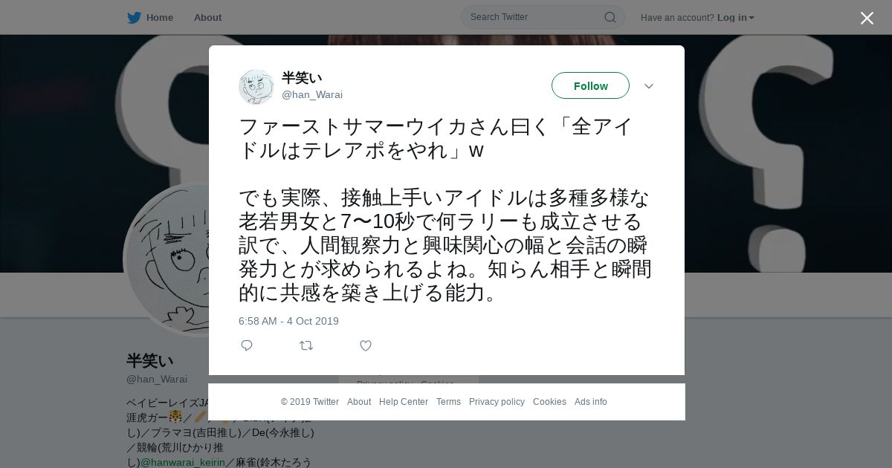892x468 pixels.
Task: Like the tweet with the heart icon
Action: (366, 345)
